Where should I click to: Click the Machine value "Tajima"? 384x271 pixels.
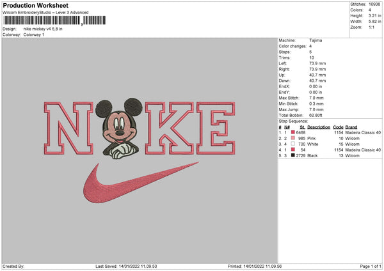pyautogui.click(x=316, y=40)
